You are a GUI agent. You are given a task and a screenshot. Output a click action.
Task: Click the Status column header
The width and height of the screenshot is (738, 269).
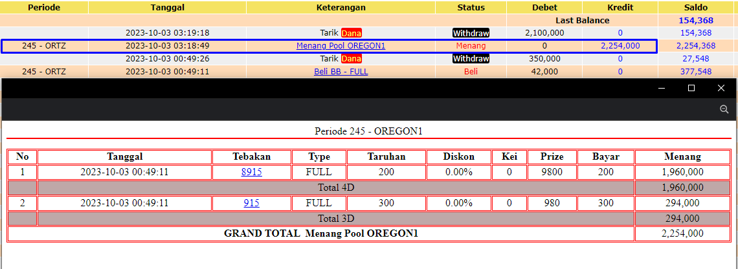471,8
